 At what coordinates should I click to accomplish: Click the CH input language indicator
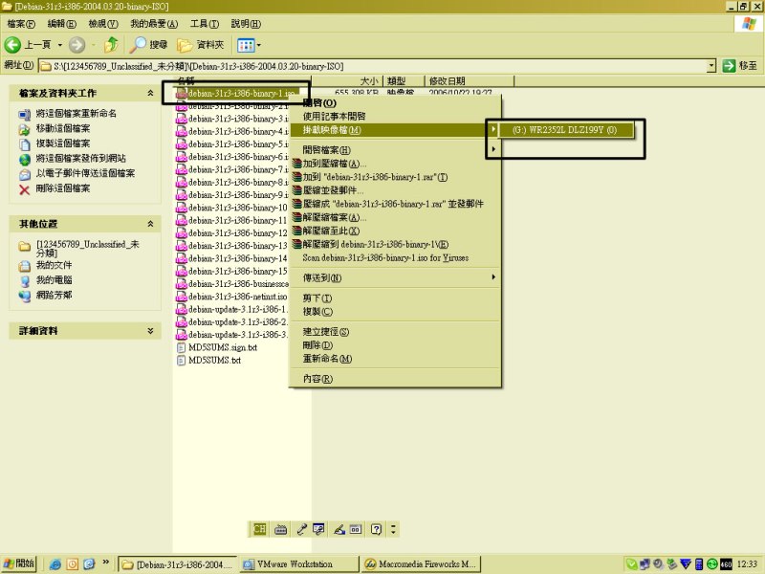pyautogui.click(x=259, y=529)
